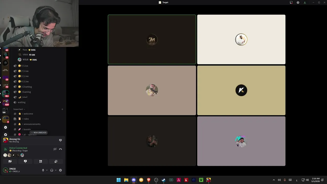Show hidden system tray icons

point(274,180)
